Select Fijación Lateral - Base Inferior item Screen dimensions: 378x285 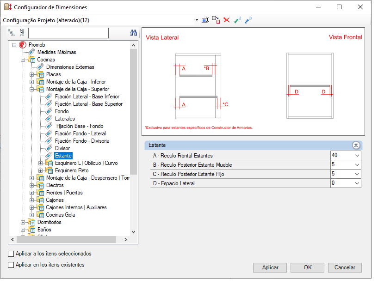87,97
